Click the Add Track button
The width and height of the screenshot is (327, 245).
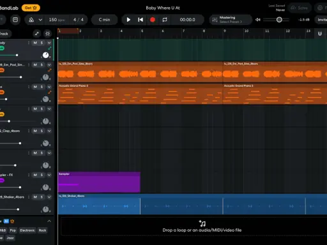(5, 34)
